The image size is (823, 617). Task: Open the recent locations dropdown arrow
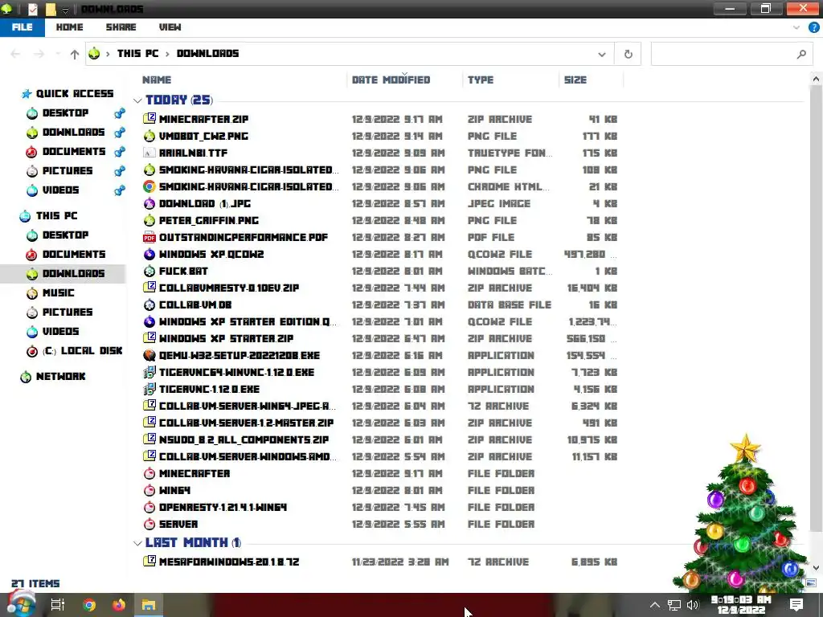point(58,54)
